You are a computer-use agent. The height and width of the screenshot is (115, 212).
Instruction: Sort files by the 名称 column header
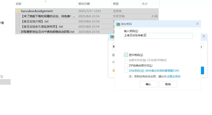pyautogui.click(x=19, y=4)
